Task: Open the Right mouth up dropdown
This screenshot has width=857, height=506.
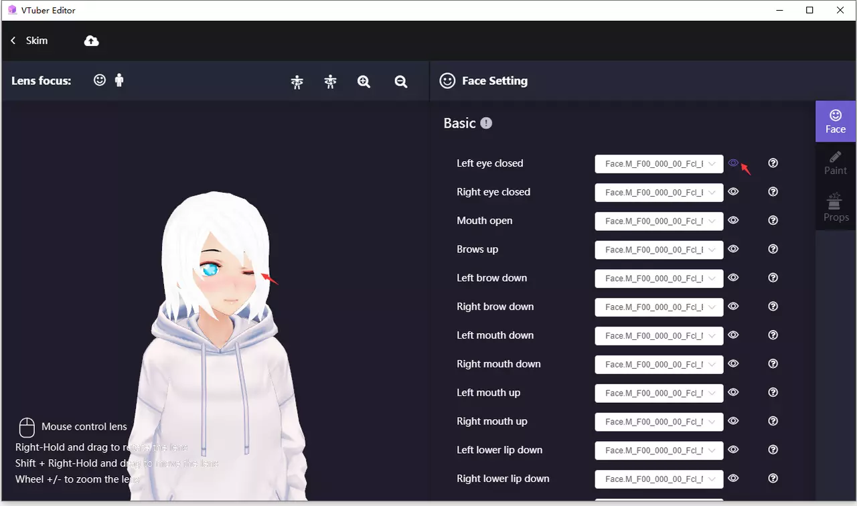Action: point(659,422)
